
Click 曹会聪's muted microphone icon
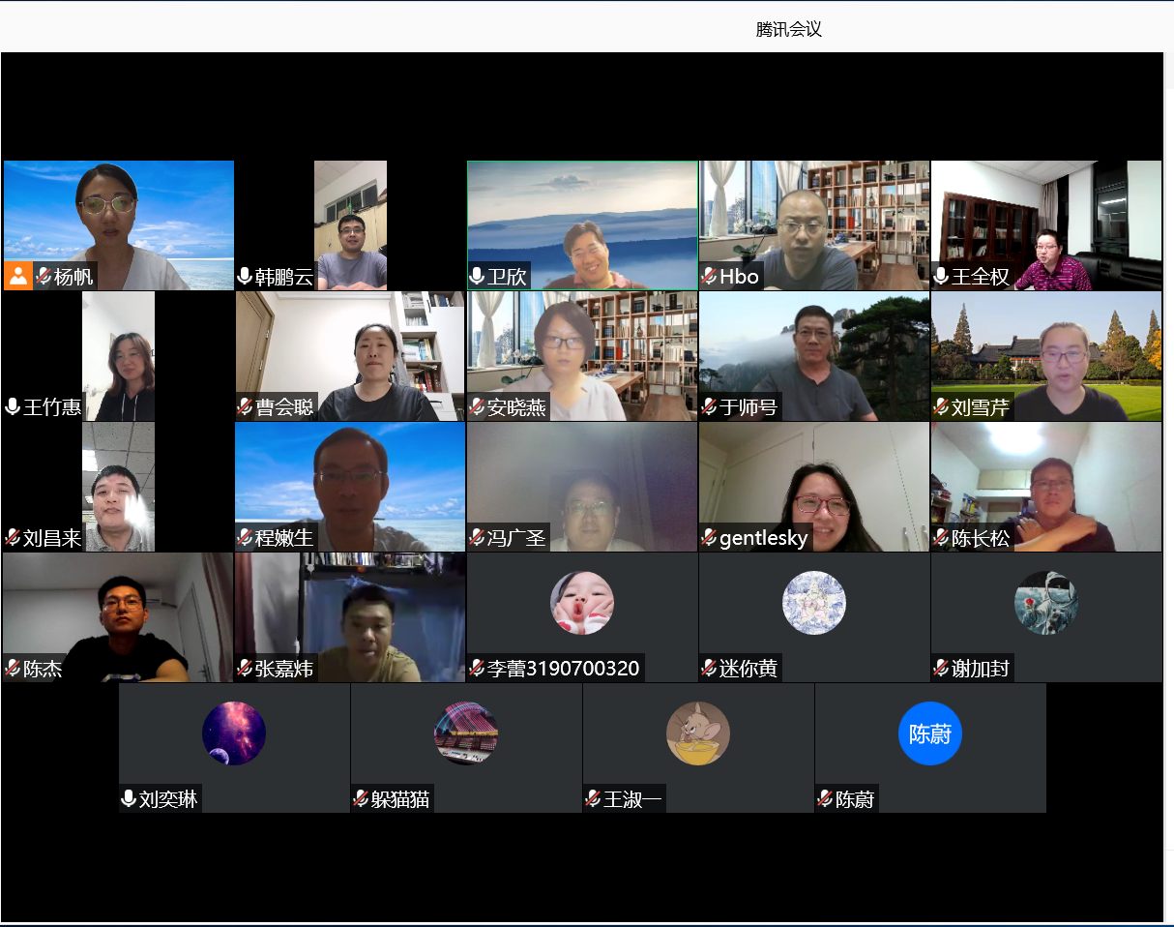tap(245, 407)
